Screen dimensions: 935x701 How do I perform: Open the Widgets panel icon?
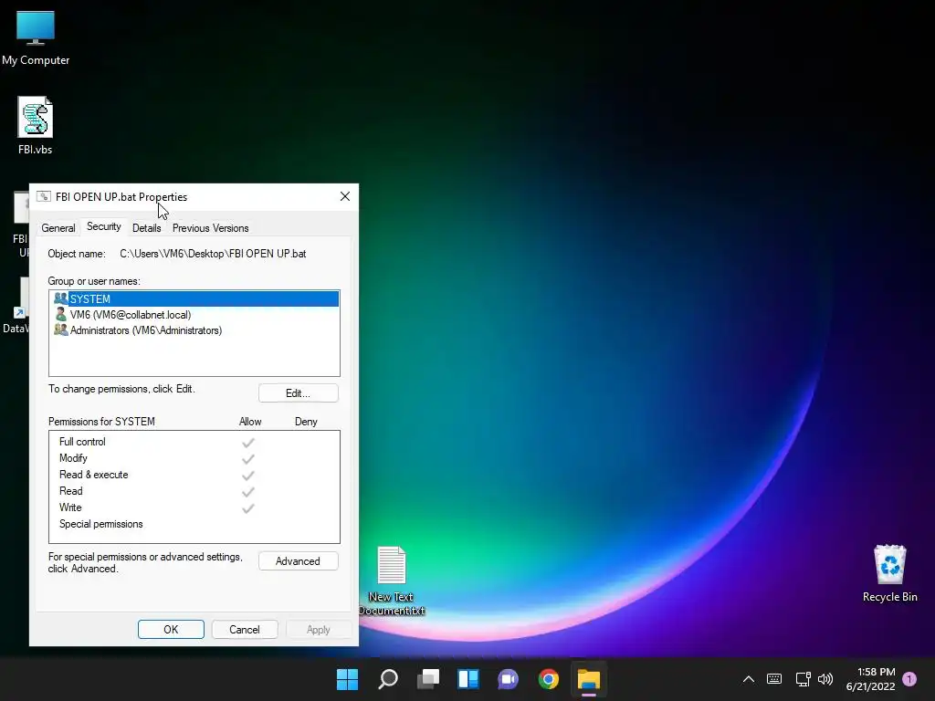468,679
